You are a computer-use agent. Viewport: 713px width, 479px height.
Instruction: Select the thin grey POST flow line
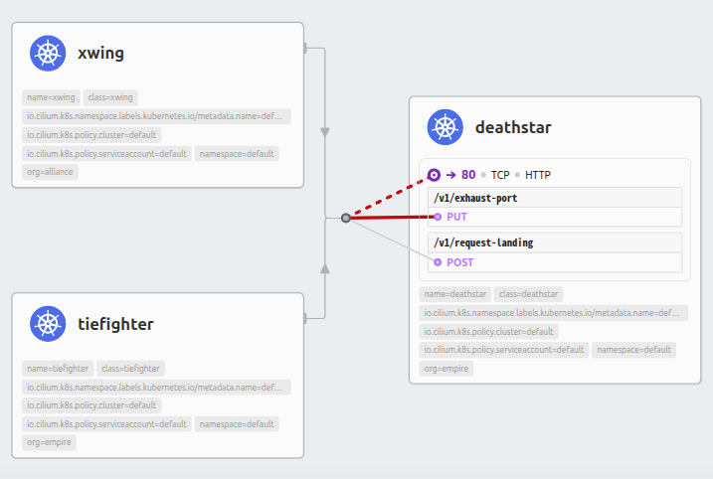point(394,240)
